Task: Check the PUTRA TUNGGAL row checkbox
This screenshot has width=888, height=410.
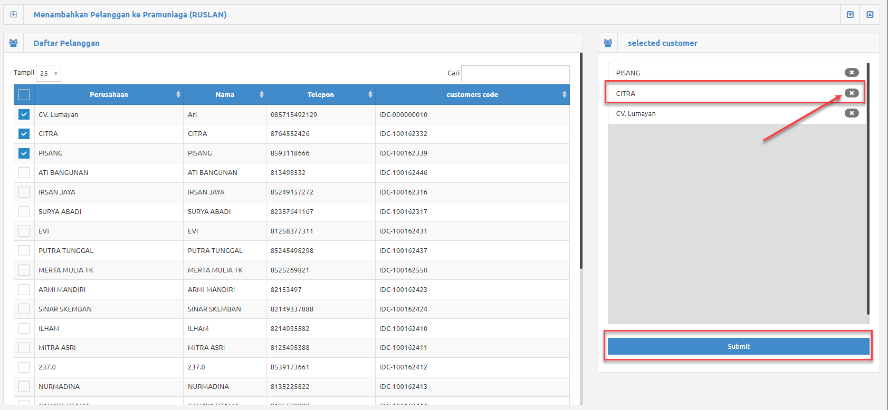Action: [24, 250]
